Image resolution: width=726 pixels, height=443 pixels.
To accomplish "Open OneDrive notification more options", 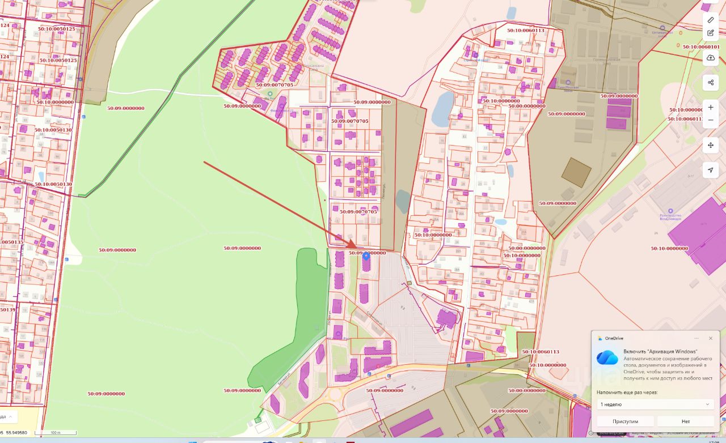I will pyautogui.click(x=697, y=338).
